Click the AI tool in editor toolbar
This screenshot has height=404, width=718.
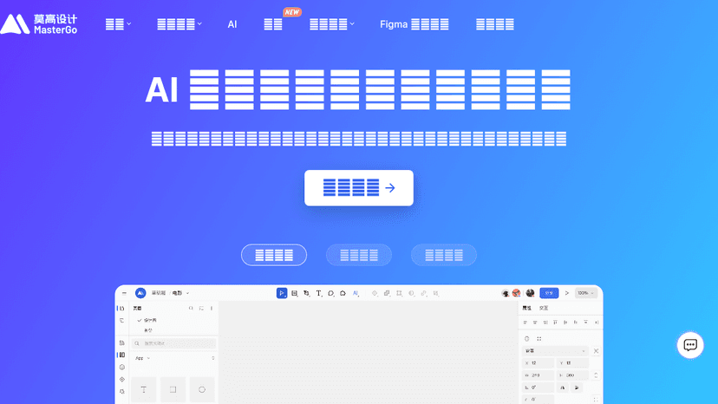pyautogui.click(x=356, y=293)
